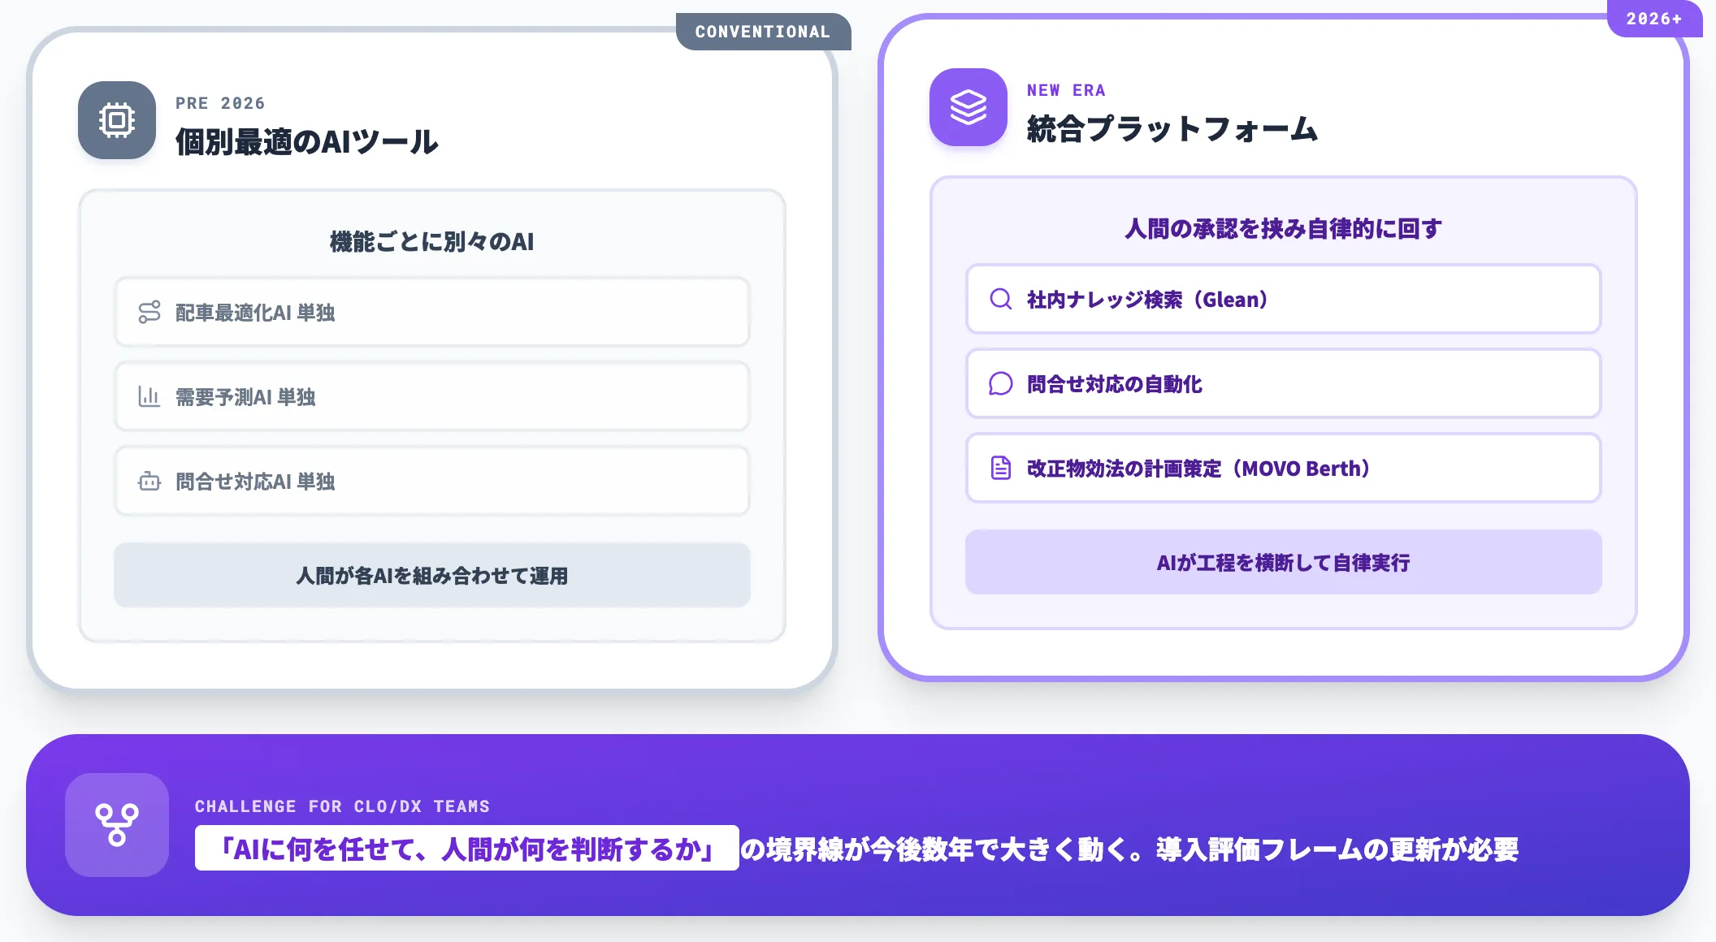The image size is (1716, 942).
Task: Click the bar chart icon beside 需要予測AI 単独
Action: [x=149, y=397]
